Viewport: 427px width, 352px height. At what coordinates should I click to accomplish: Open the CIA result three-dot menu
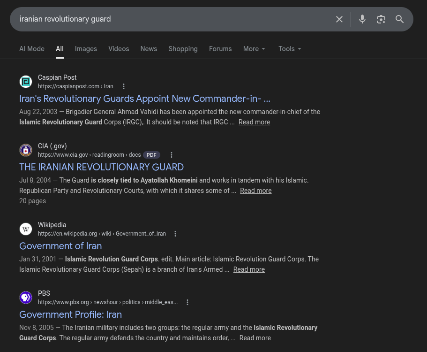click(x=171, y=155)
